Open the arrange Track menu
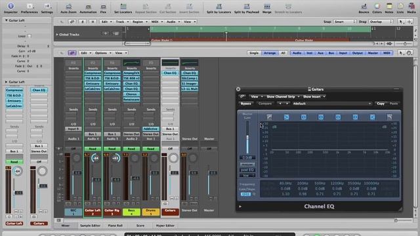Viewport: 420px width, 236px height. (122, 22)
